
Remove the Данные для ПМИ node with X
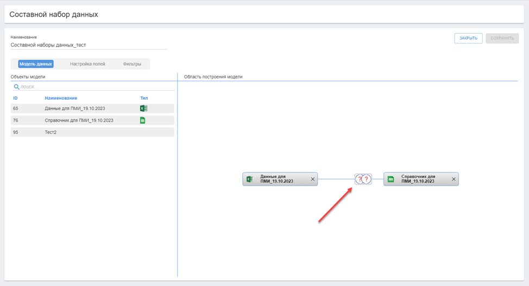pos(312,179)
